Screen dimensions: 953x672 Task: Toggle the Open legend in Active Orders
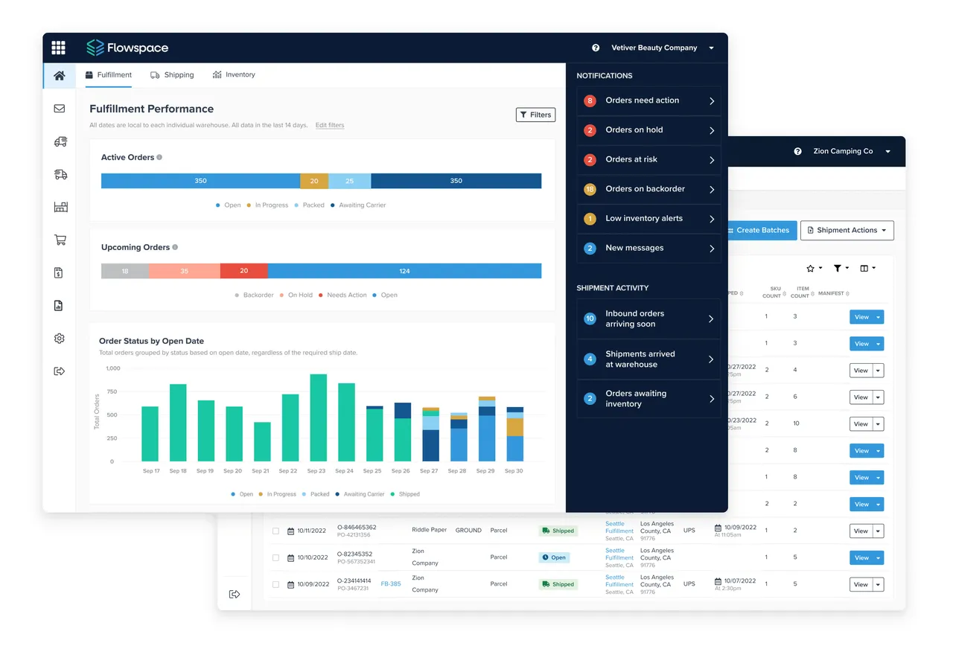click(x=228, y=205)
